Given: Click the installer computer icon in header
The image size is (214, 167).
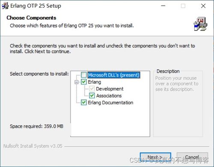Looking at the screenshot, I should (200, 24).
